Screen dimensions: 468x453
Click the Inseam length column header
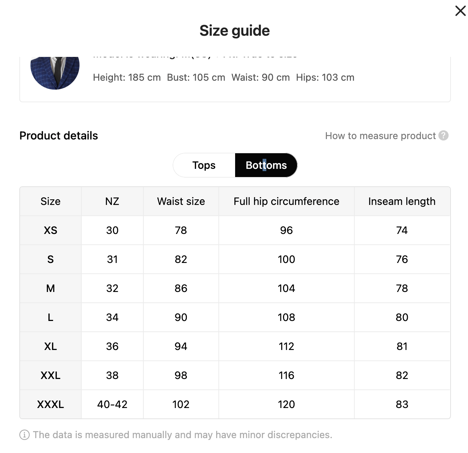point(402,201)
